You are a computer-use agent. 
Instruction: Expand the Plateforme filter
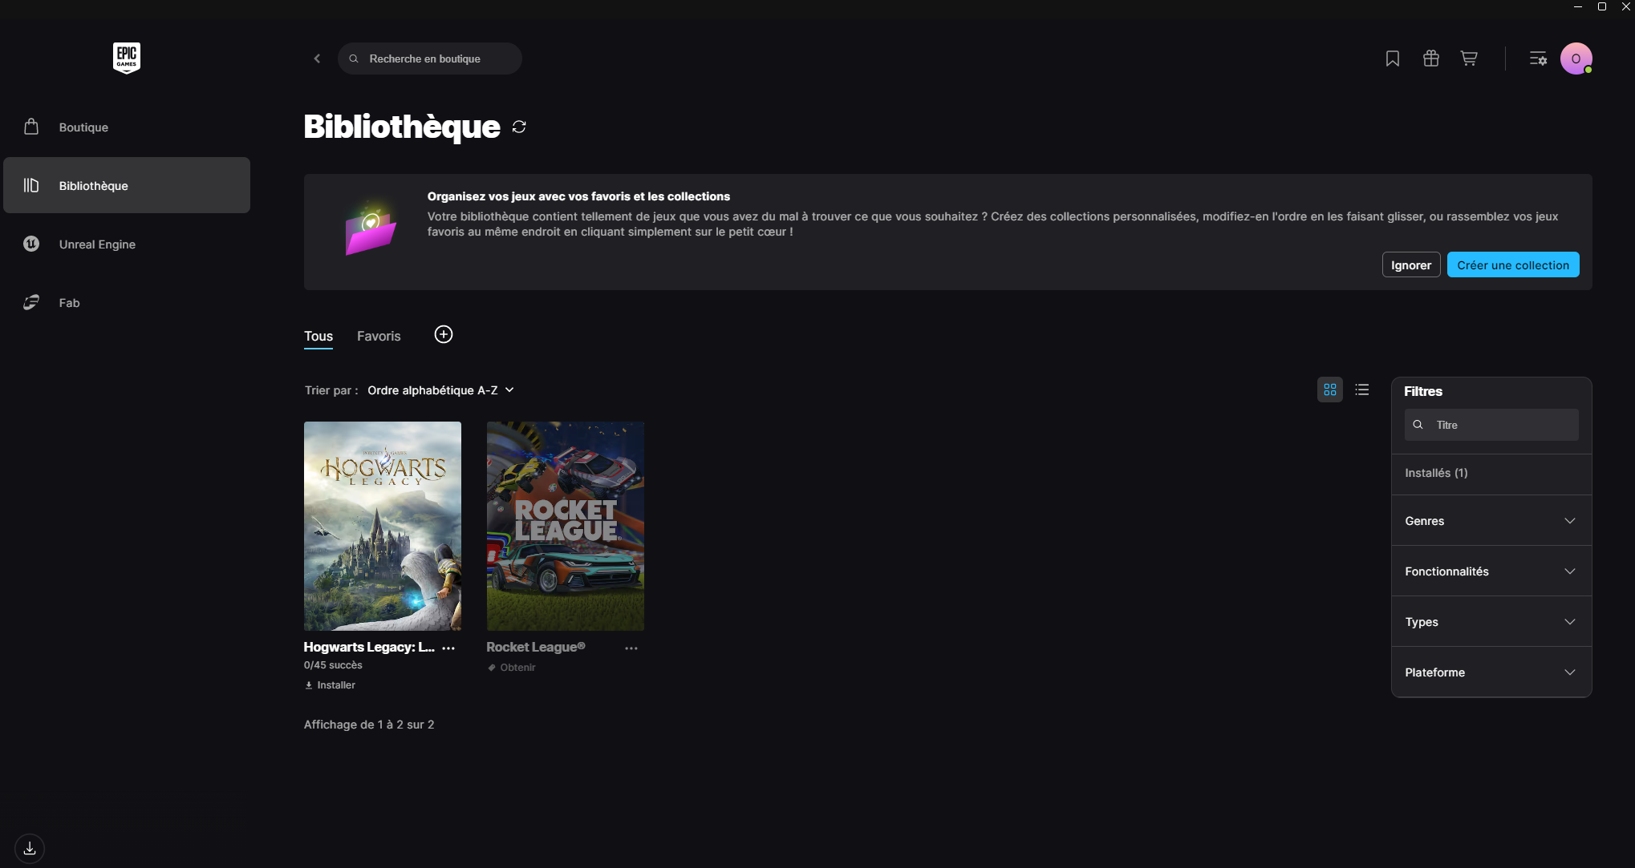(1491, 672)
